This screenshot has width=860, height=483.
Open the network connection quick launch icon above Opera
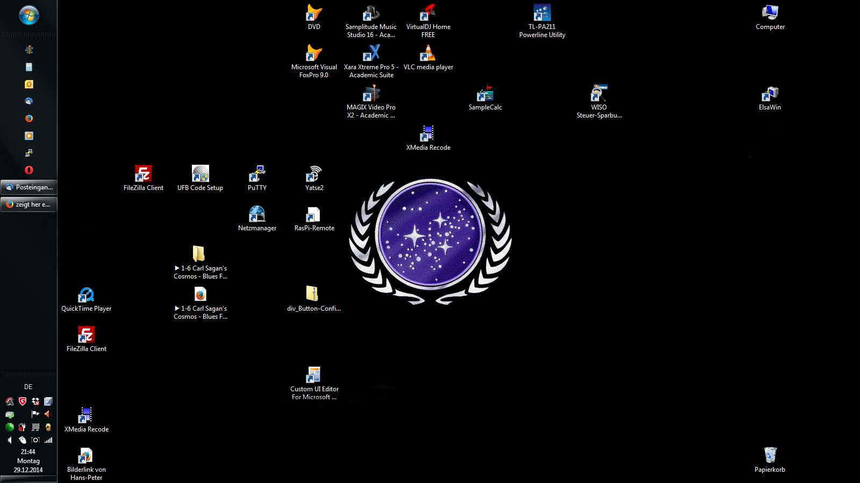tap(29, 153)
